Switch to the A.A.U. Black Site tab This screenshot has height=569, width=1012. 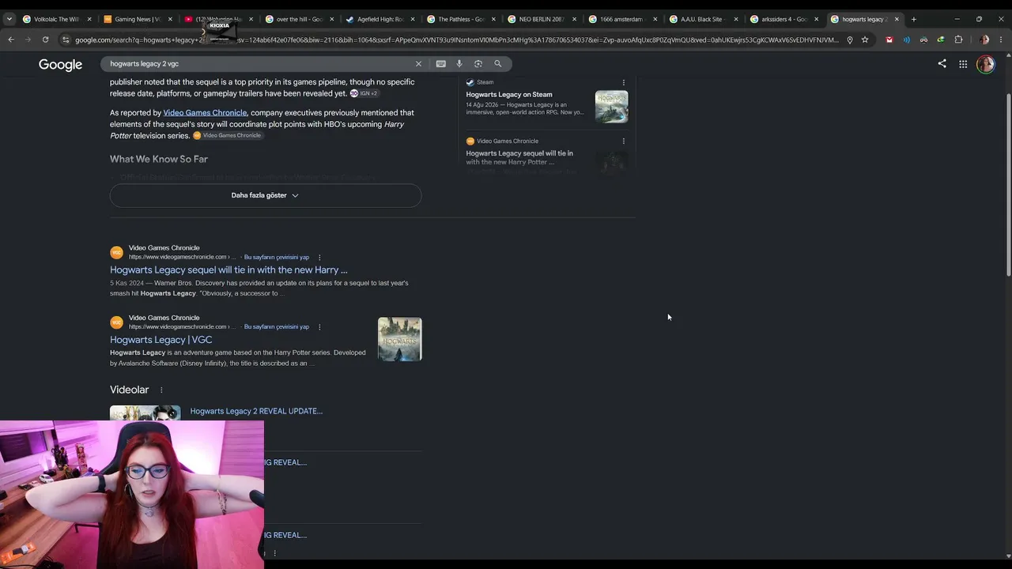click(704, 19)
